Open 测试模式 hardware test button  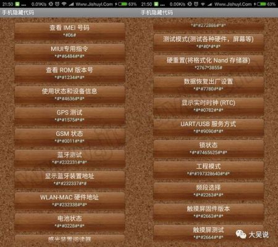[208, 43]
